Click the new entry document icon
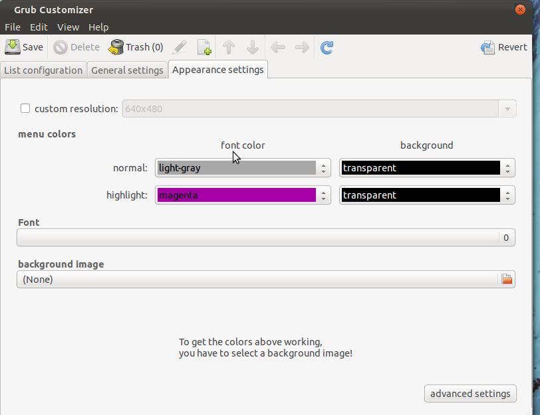540x415 pixels. pyautogui.click(x=204, y=47)
